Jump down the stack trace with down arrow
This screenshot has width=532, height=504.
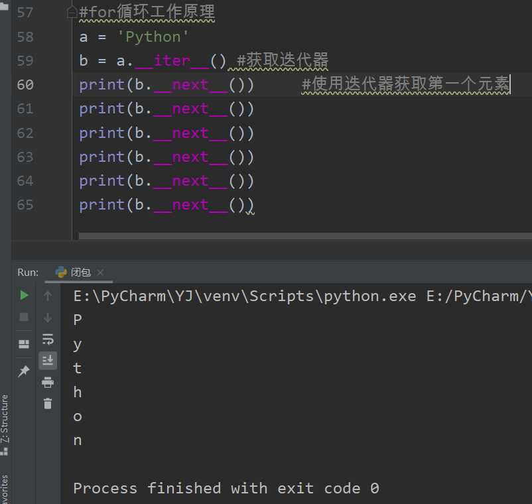click(x=48, y=318)
